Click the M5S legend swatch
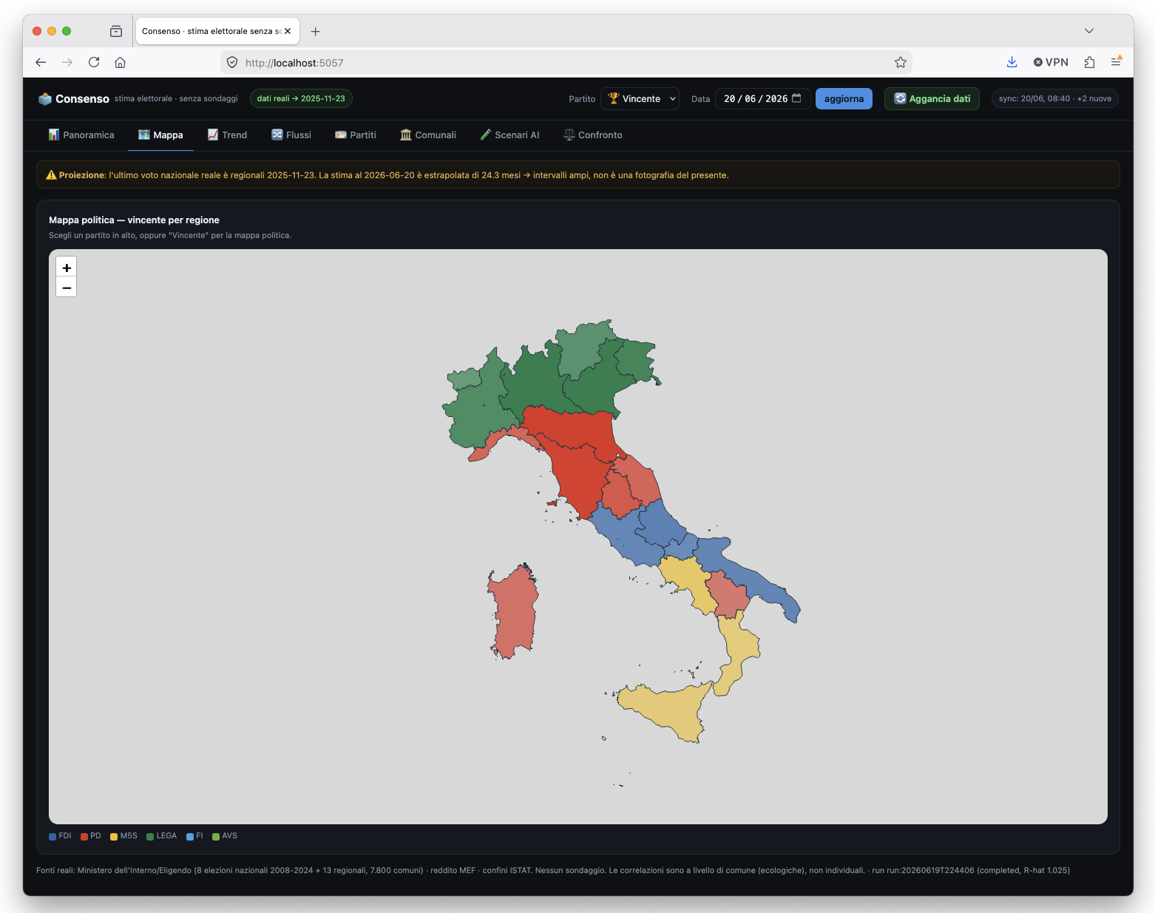 click(x=114, y=837)
